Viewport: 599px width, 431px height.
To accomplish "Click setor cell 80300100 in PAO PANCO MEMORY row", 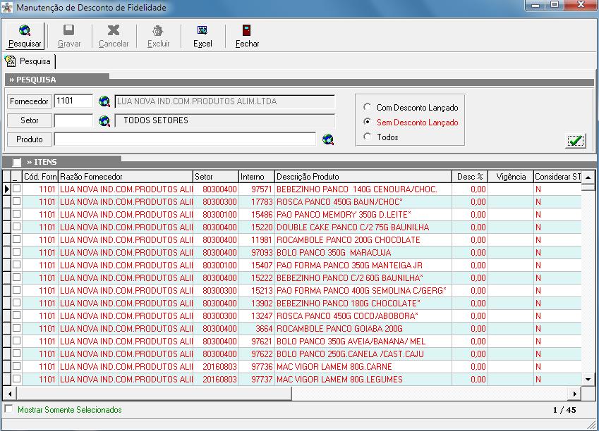I will (216, 214).
